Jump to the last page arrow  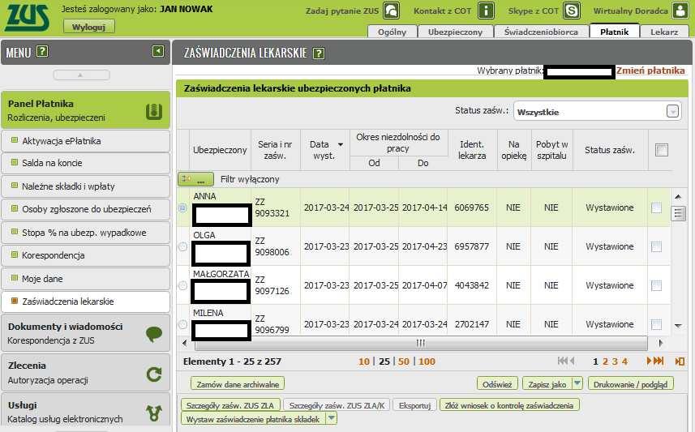tap(659, 361)
